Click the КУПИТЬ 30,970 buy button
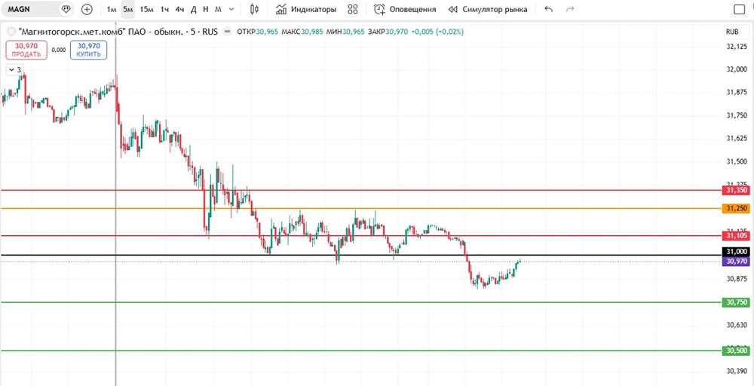Screen dimensions: 754x386 click(88, 50)
